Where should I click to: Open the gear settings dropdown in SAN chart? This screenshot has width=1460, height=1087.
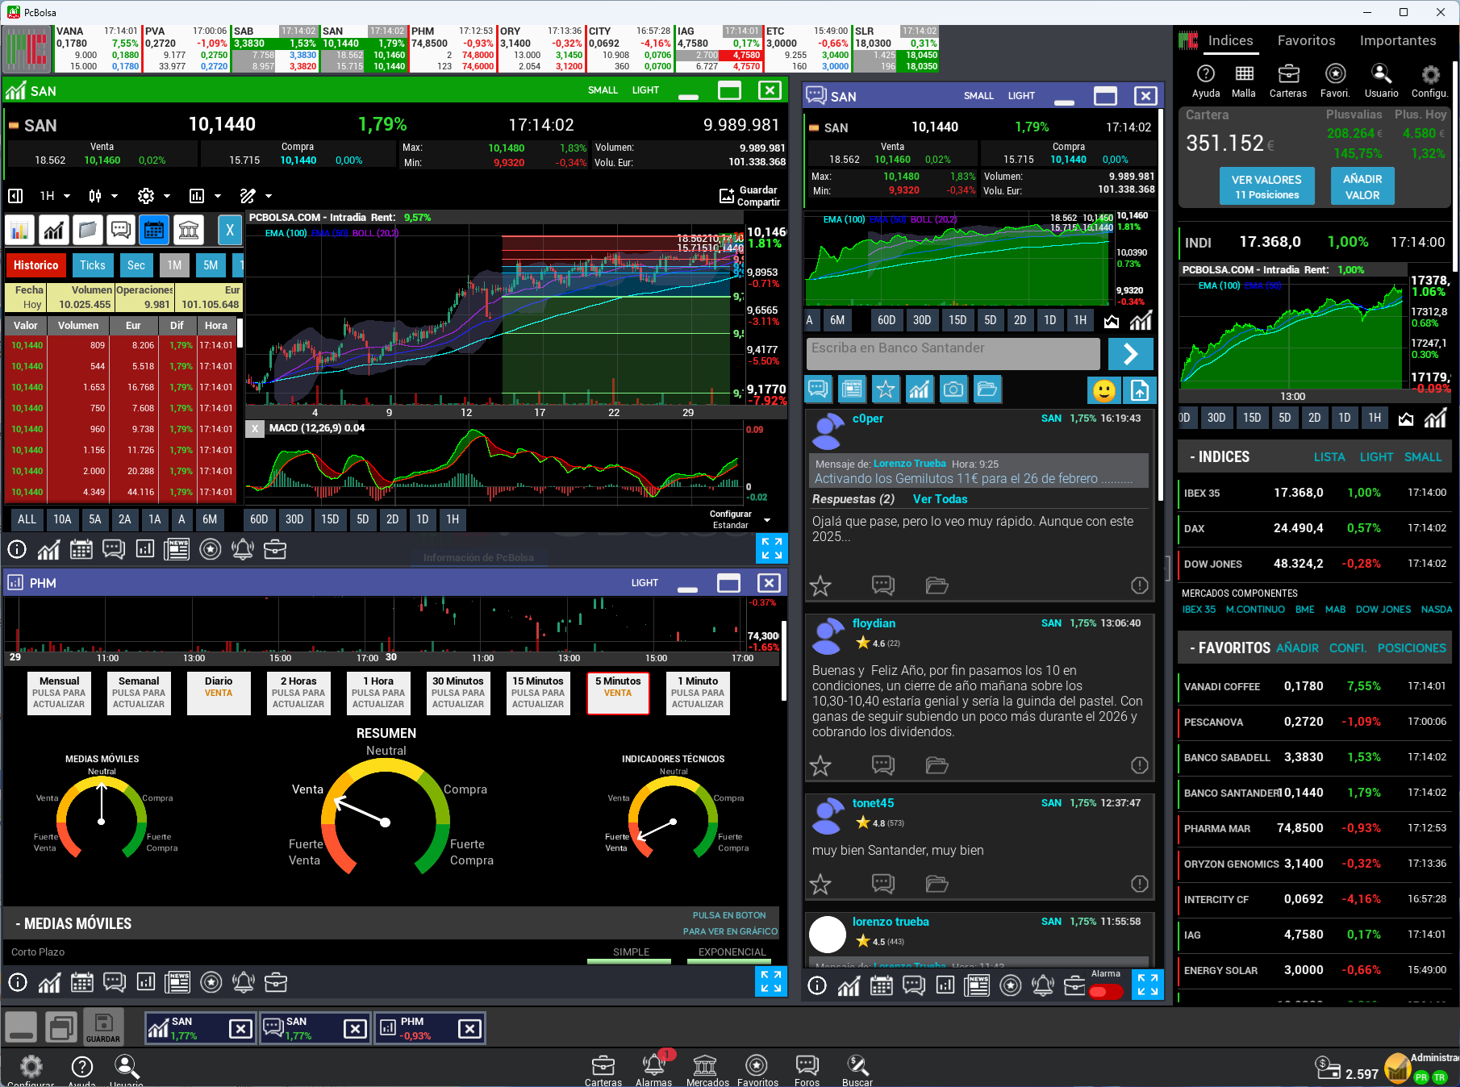154,196
